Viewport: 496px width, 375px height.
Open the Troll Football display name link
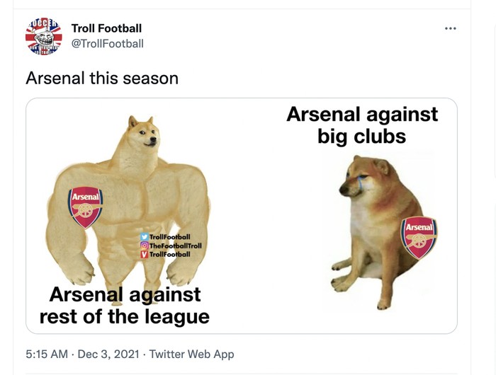tap(106, 28)
